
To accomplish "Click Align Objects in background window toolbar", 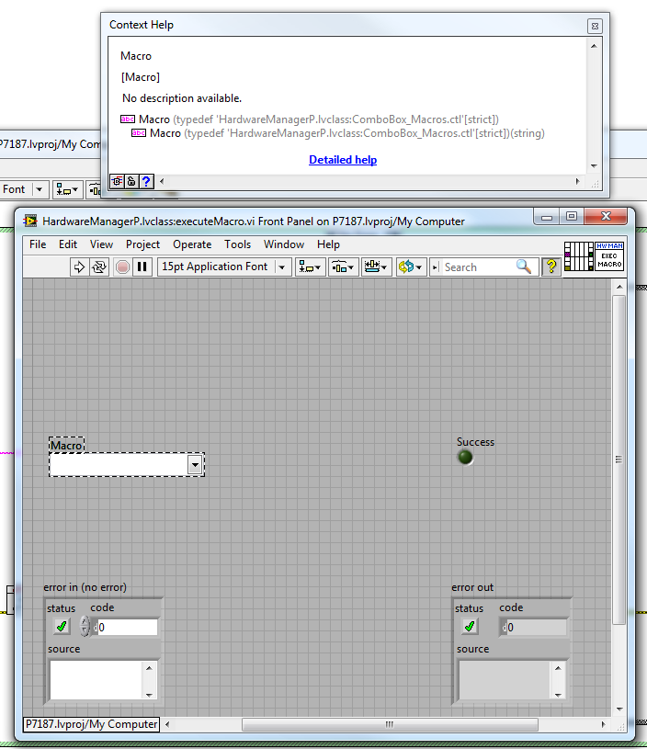I will (67, 189).
